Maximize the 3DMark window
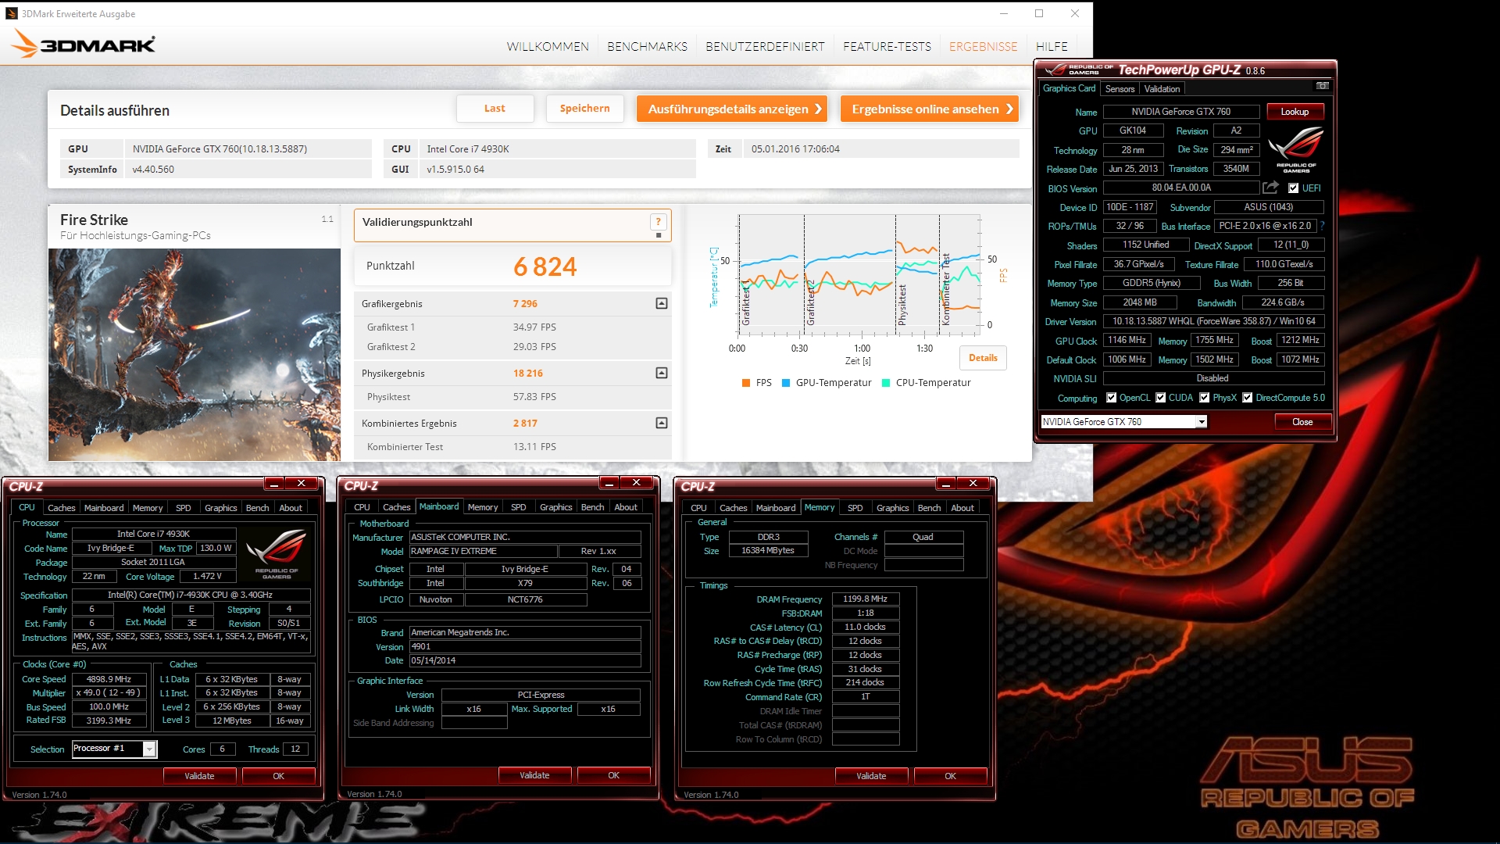 coord(1039,13)
